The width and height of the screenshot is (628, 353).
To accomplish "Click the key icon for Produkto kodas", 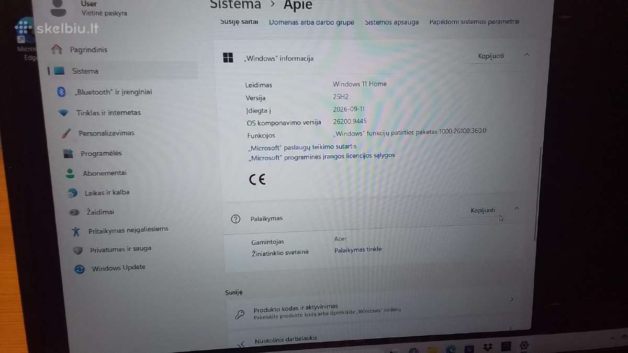I will click(x=239, y=314).
